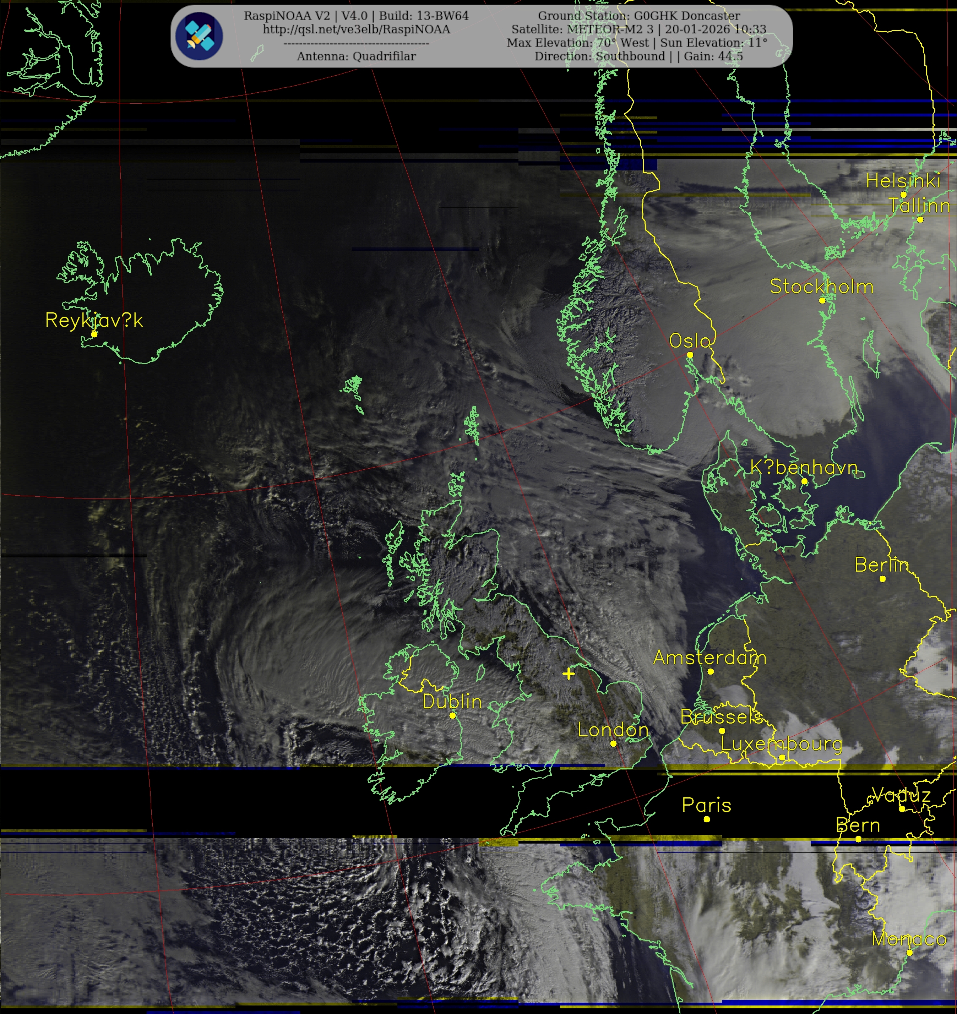
Task: Click the København city label
Action: coord(804,467)
